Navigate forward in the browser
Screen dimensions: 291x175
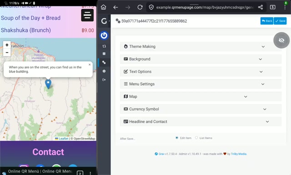pyautogui.click(x=128, y=7)
